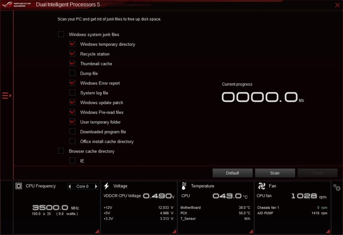Enable Downloaded program file checkbox

click(72, 132)
